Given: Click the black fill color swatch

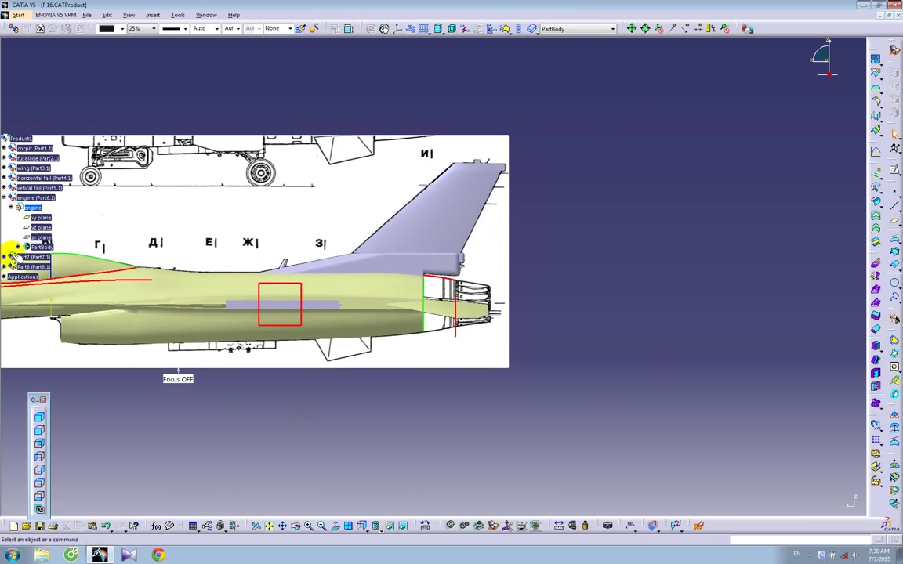Looking at the screenshot, I should tap(107, 28).
